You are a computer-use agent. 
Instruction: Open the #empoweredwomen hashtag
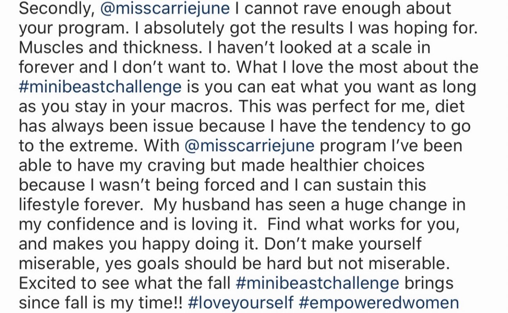pos(379,303)
